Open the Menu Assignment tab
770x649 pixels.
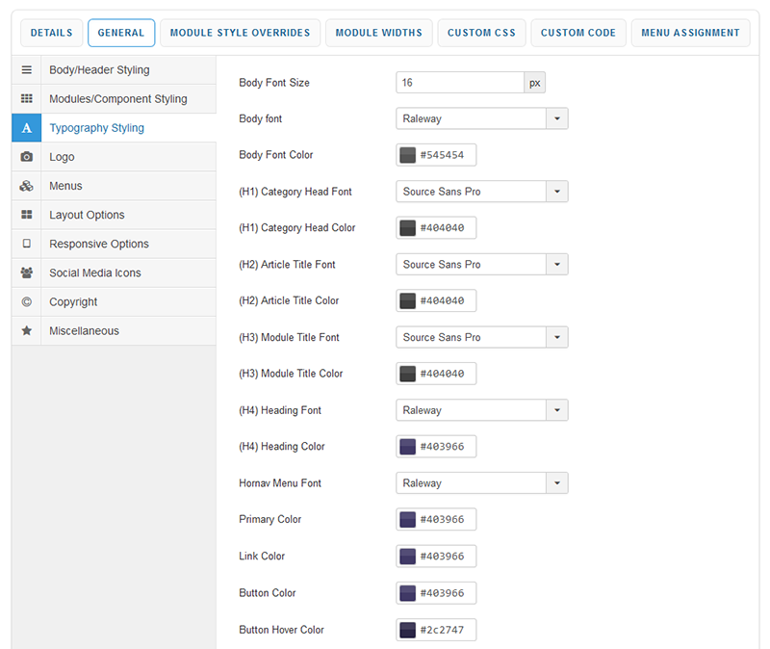click(x=690, y=33)
